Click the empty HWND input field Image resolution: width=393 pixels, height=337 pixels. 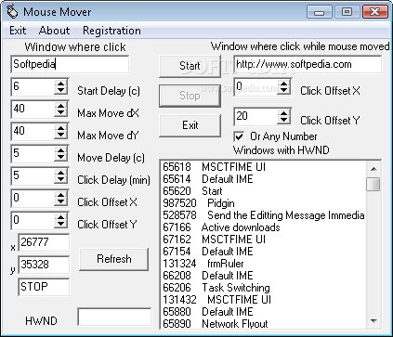[114, 317]
